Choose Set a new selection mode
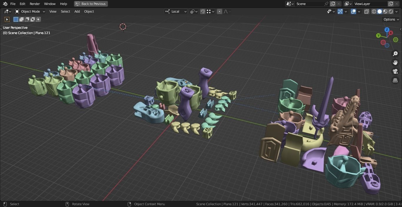The width and height of the screenshot is (402, 207). point(16,19)
